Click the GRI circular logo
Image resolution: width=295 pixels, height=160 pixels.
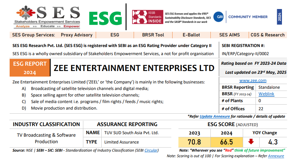(219, 17)
